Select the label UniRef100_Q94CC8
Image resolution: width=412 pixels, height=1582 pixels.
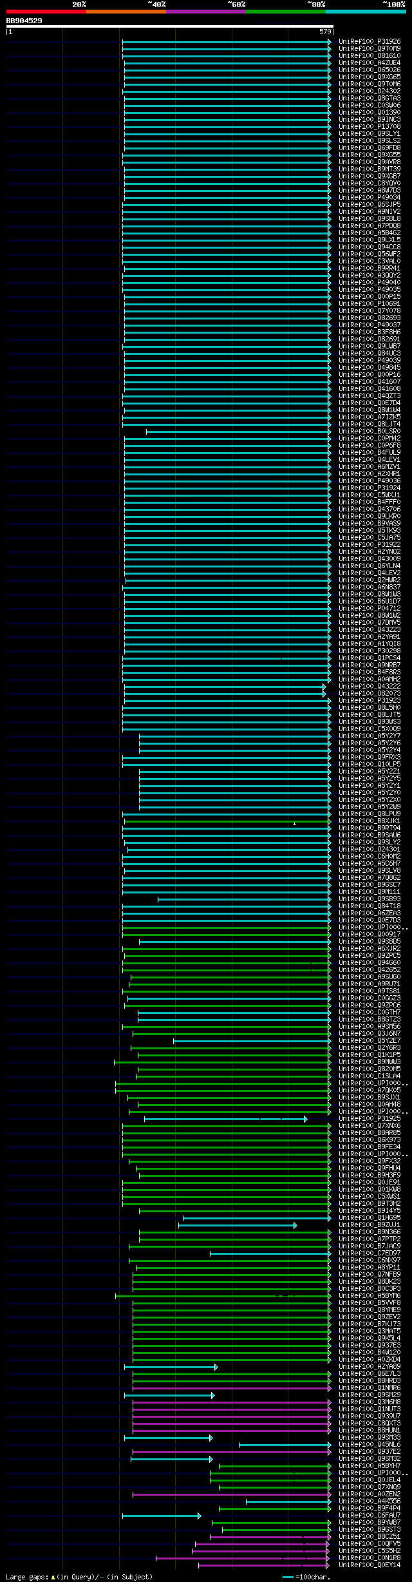(370, 247)
